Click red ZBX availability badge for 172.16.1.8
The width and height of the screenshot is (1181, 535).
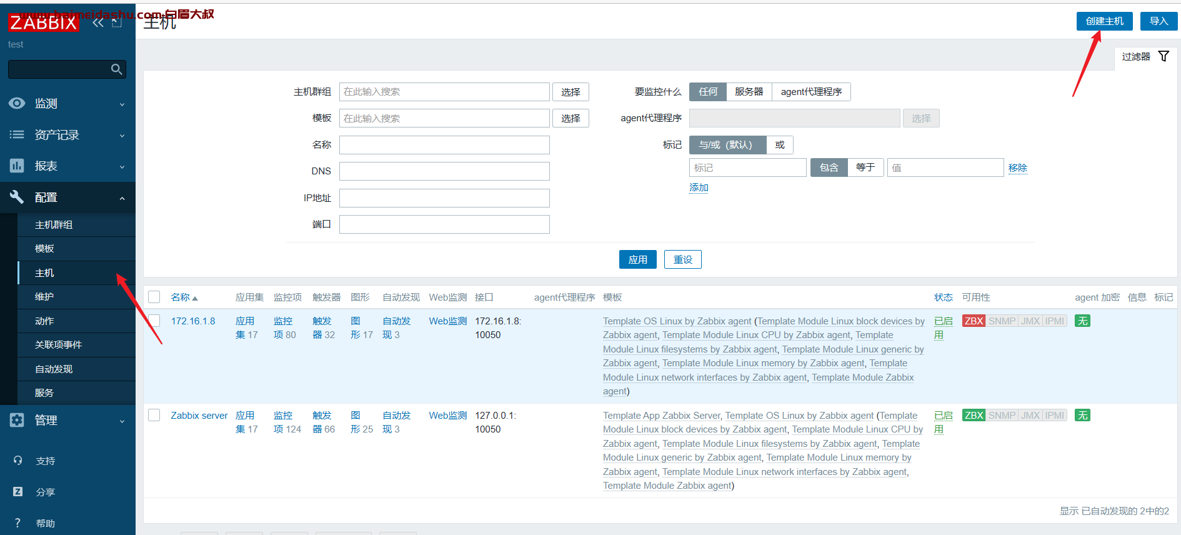[x=974, y=321]
